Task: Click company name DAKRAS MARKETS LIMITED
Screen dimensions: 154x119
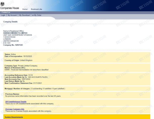Action: tap(15, 33)
